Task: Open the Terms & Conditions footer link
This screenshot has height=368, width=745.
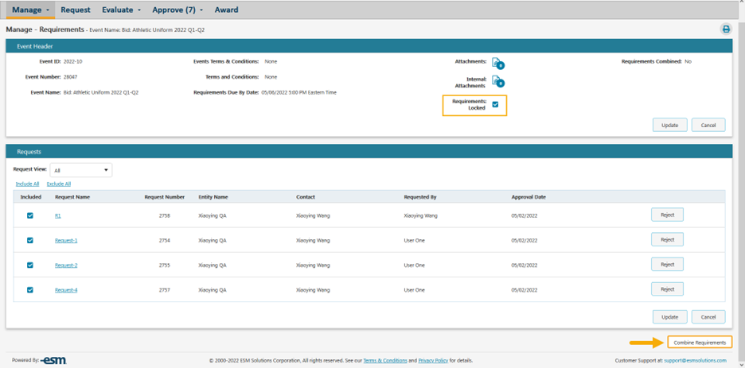Action: coord(385,360)
